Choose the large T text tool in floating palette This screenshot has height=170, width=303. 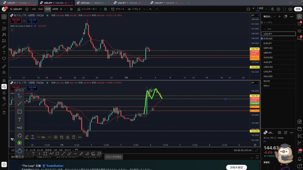(20, 120)
